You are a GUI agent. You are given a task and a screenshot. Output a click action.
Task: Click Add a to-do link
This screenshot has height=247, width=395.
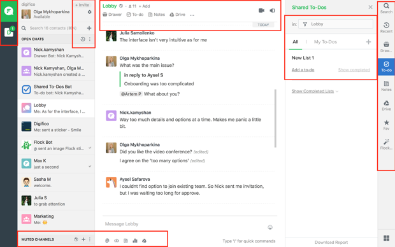(303, 70)
